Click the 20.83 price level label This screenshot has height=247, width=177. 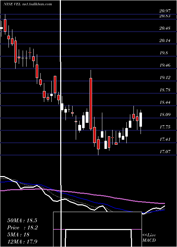tap(165, 16)
